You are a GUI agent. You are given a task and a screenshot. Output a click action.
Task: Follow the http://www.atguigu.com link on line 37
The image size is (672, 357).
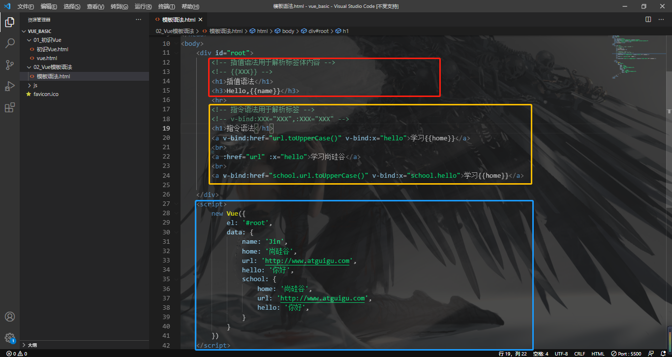[322, 298]
